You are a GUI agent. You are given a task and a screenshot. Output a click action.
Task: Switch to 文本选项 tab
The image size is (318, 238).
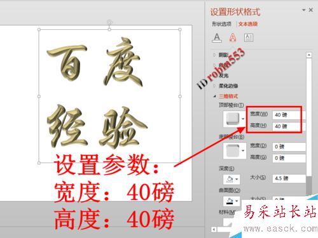coord(248,24)
